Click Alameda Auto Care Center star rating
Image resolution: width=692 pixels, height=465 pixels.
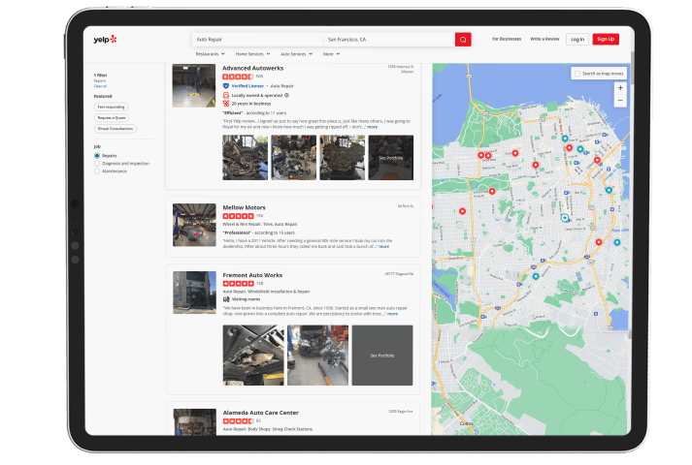click(x=239, y=421)
